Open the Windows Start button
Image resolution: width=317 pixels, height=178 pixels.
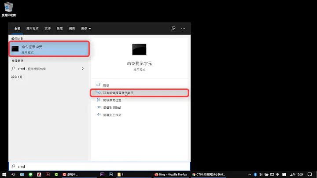click(4, 174)
